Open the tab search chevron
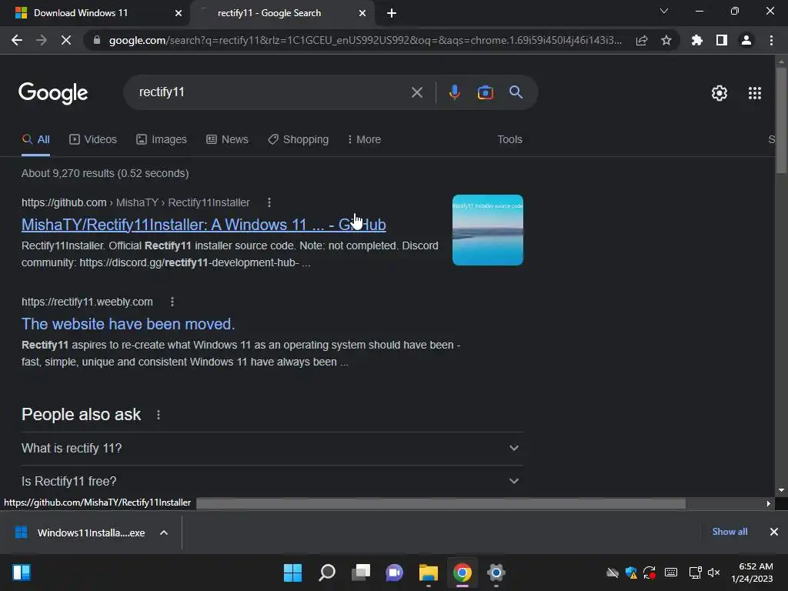This screenshot has height=591, width=788. [x=663, y=11]
